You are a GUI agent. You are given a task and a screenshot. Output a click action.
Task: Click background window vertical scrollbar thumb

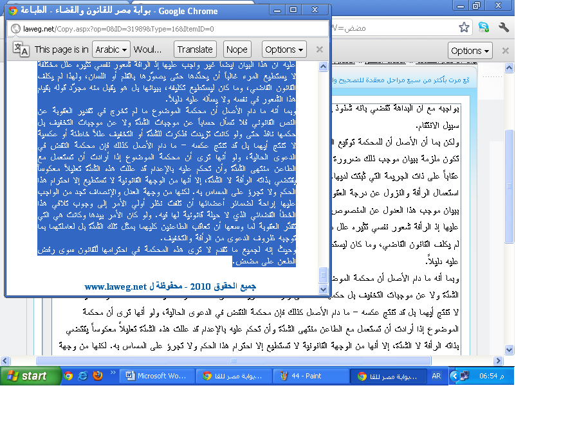[510, 186]
